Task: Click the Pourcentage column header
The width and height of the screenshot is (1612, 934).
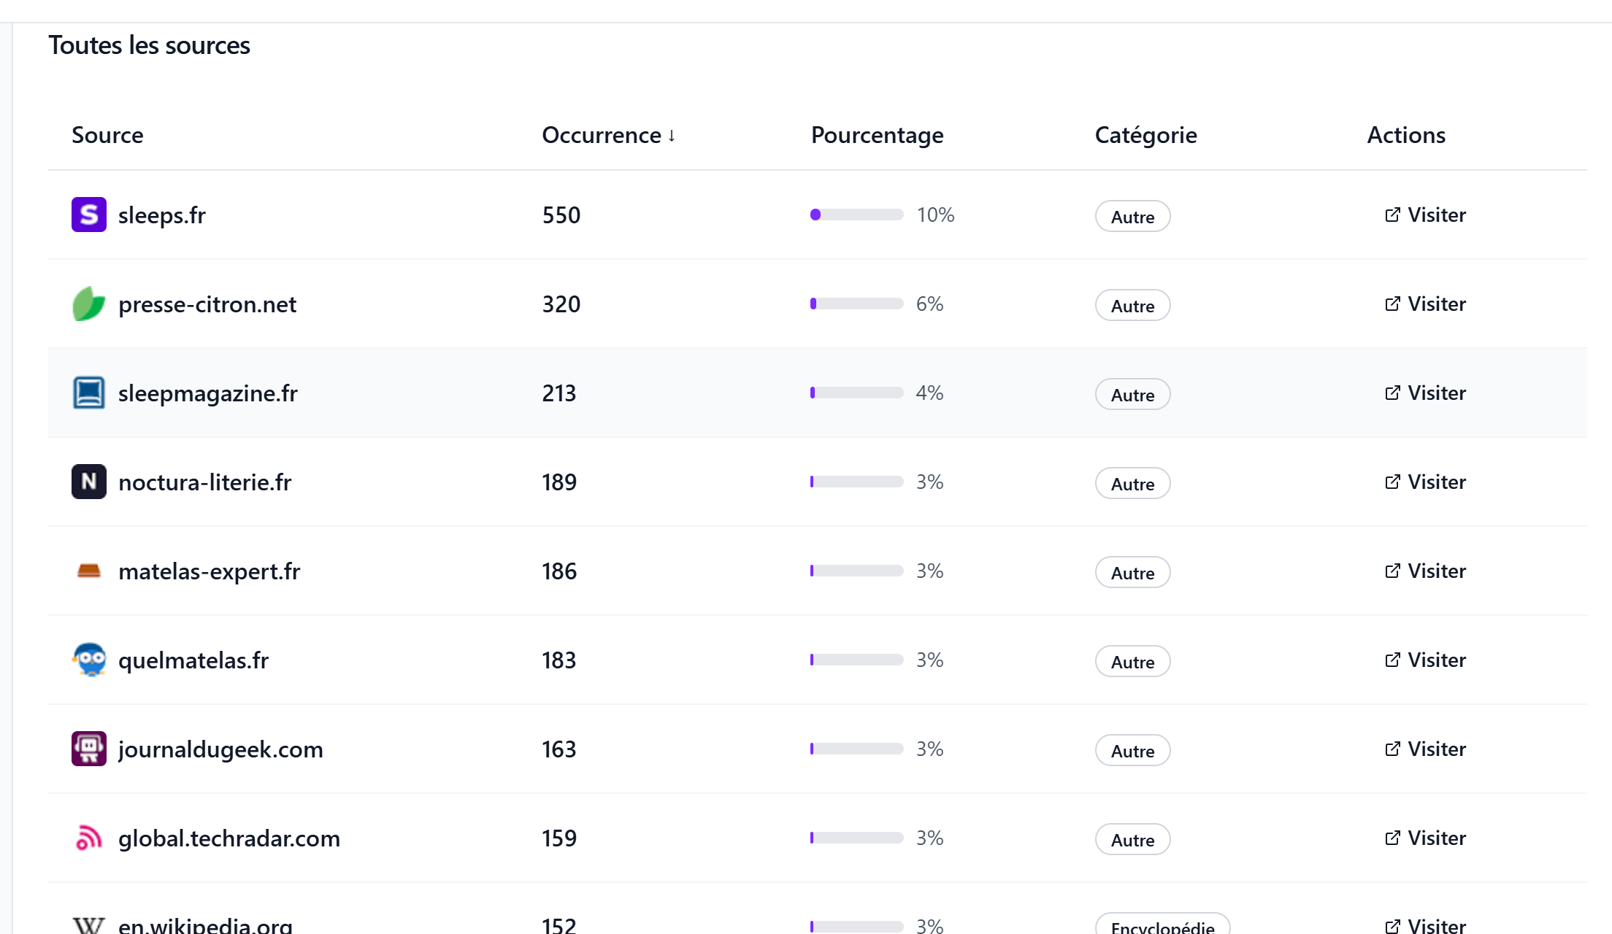Action: [x=878, y=135]
